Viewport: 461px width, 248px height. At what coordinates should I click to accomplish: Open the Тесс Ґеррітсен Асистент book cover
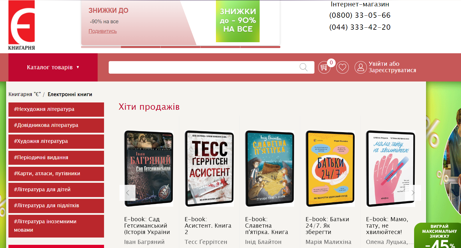[x=209, y=169]
